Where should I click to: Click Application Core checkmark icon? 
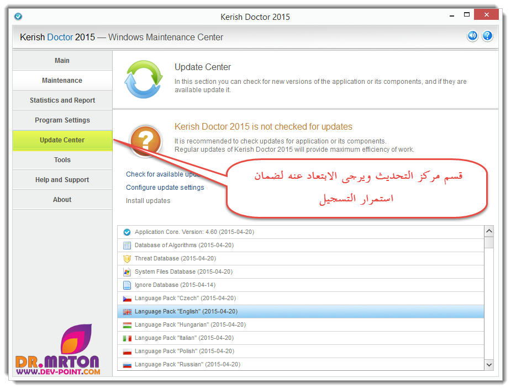(127, 232)
